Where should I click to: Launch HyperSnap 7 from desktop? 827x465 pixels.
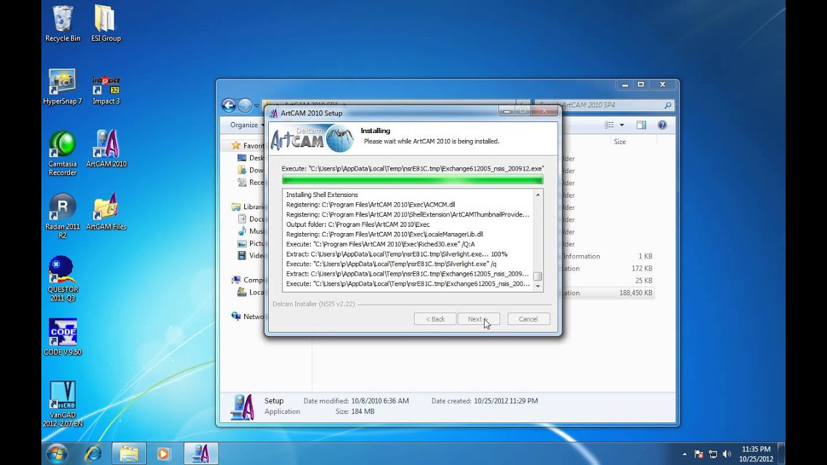63,87
